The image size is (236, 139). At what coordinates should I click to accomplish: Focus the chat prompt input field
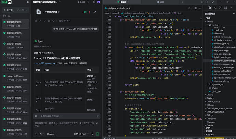[x=64, y=125]
